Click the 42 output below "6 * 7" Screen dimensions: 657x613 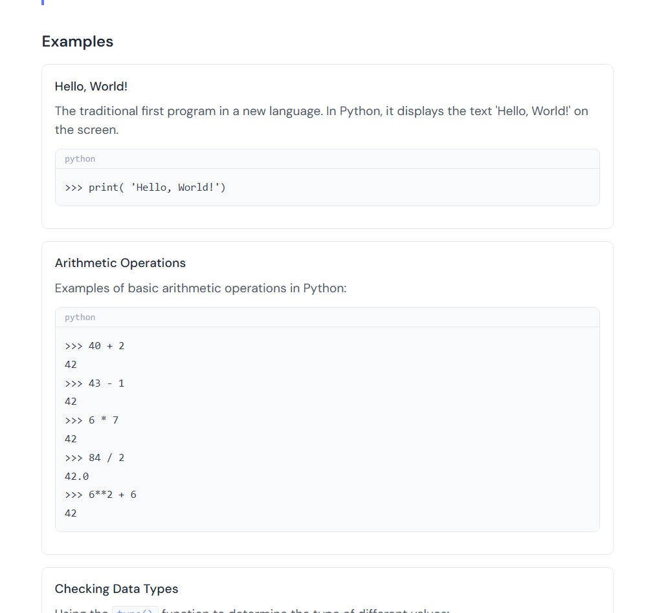tap(71, 439)
